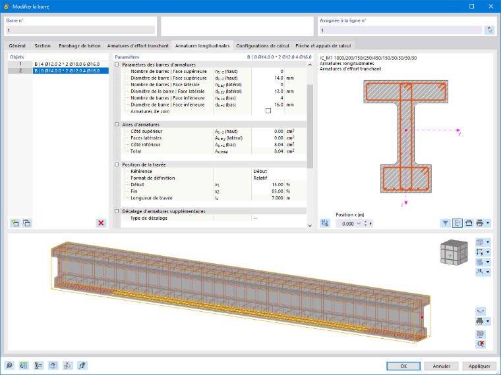Viewport: 501px width, 375px height.
Task: Collapse Paramètres des barres d'armatures group
Action: (117, 64)
